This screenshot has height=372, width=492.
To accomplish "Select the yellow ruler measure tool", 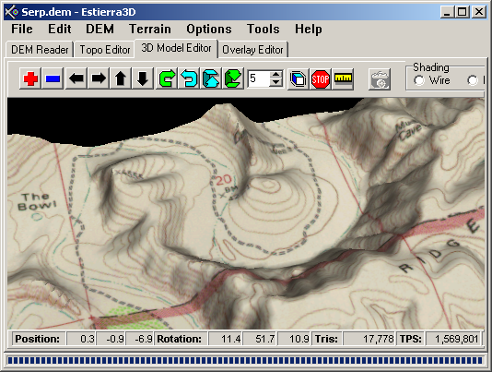I will tap(343, 78).
